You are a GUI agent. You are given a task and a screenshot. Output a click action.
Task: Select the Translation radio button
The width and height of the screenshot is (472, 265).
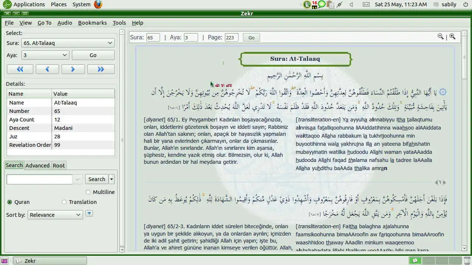click(64, 202)
